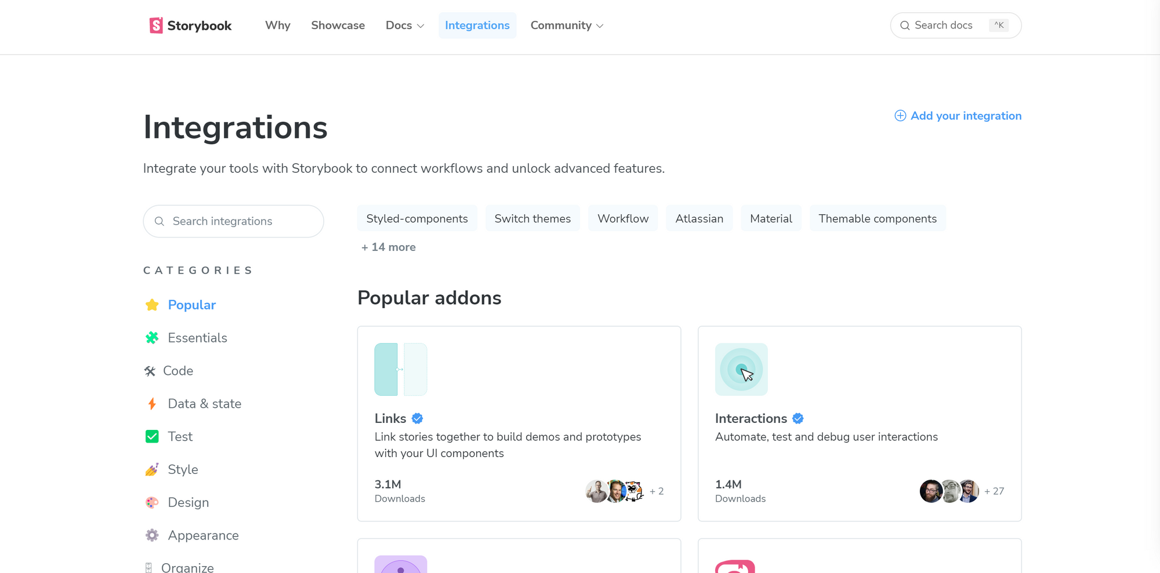Click the Interactions addon thumbnail

tap(741, 369)
